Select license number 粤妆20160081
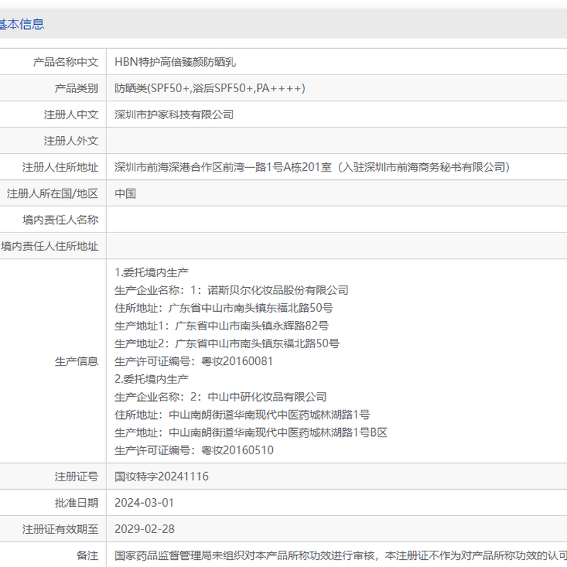This screenshot has width=567, height=567. click(237, 361)
